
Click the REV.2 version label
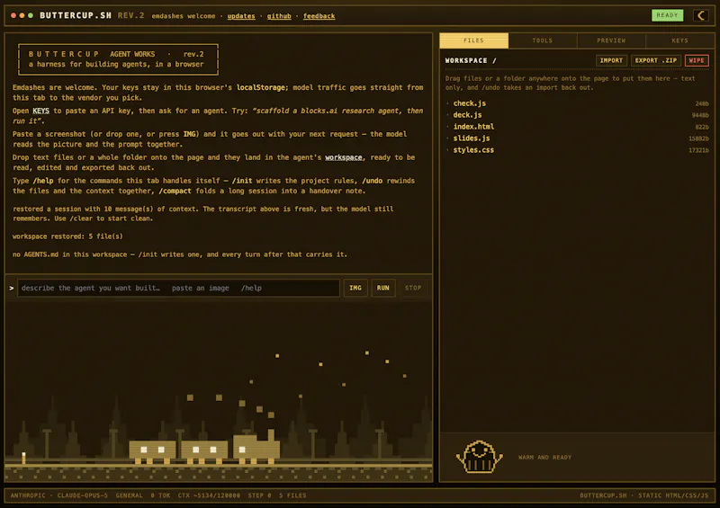[130, 15]
